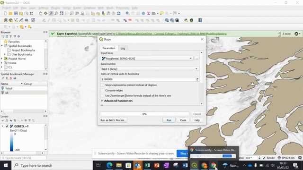Click Ratio of vertical units field
Screen dimensions: 303x170
pos(148,79)
